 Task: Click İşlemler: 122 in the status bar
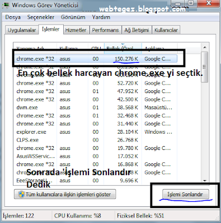pyautogui.click(x=18, y=216)
